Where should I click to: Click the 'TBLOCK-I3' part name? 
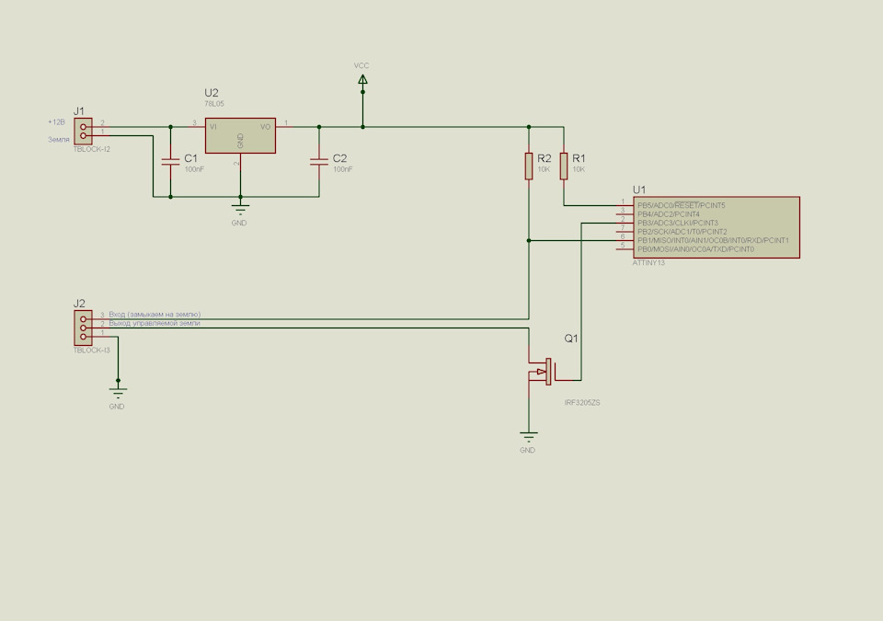click(x=92, y=351)
